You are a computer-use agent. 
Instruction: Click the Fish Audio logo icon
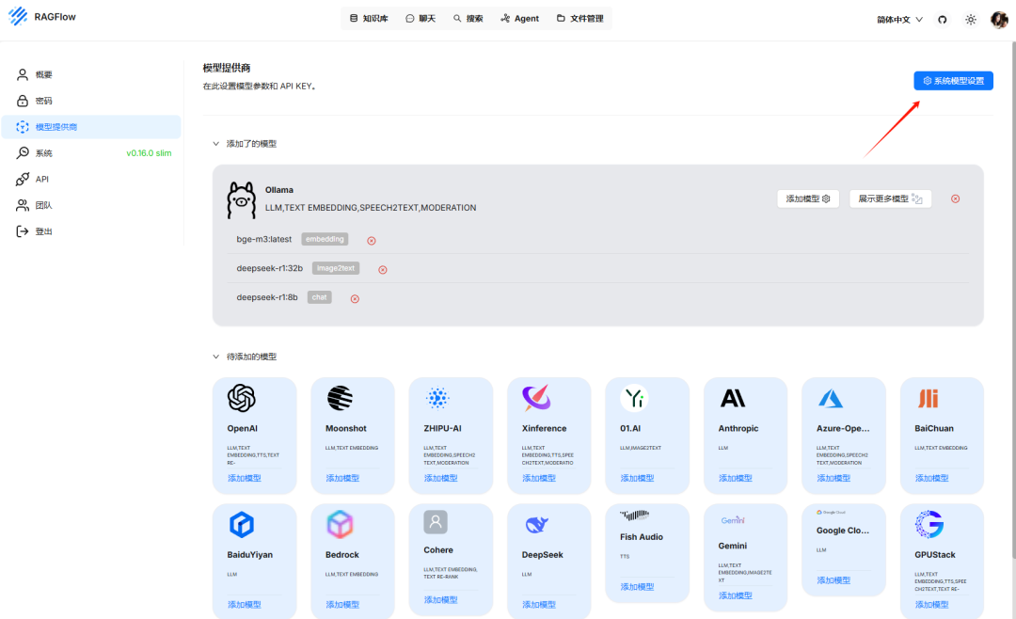coord(634,516)
